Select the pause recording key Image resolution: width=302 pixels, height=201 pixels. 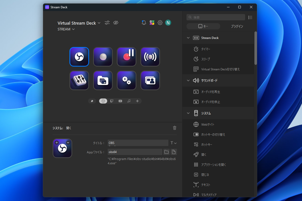pos(127,57)
